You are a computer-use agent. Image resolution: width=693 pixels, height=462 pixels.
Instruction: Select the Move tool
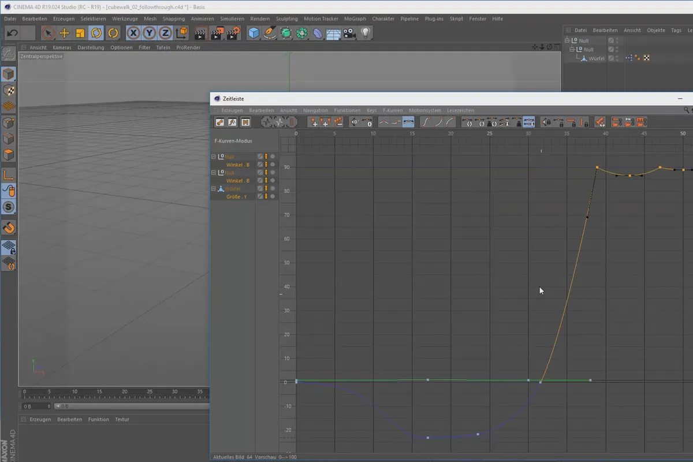65,33
